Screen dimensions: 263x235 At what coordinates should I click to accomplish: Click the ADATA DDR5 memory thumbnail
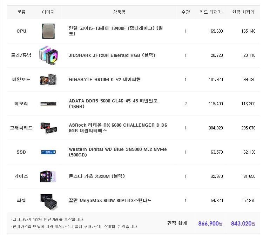pos(48,104)
